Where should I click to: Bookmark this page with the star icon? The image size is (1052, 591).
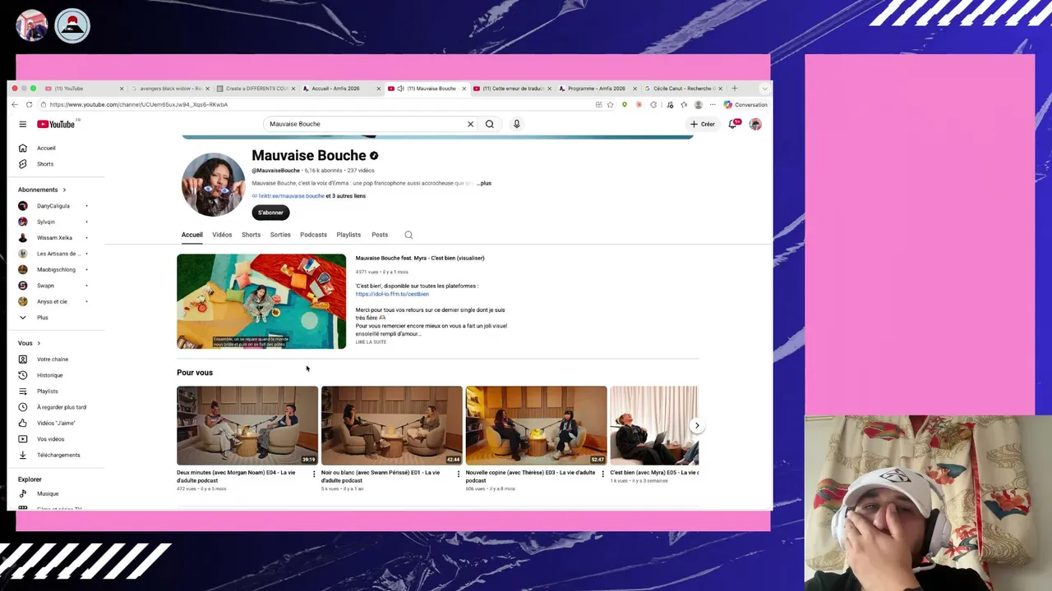tap(610, 104)
